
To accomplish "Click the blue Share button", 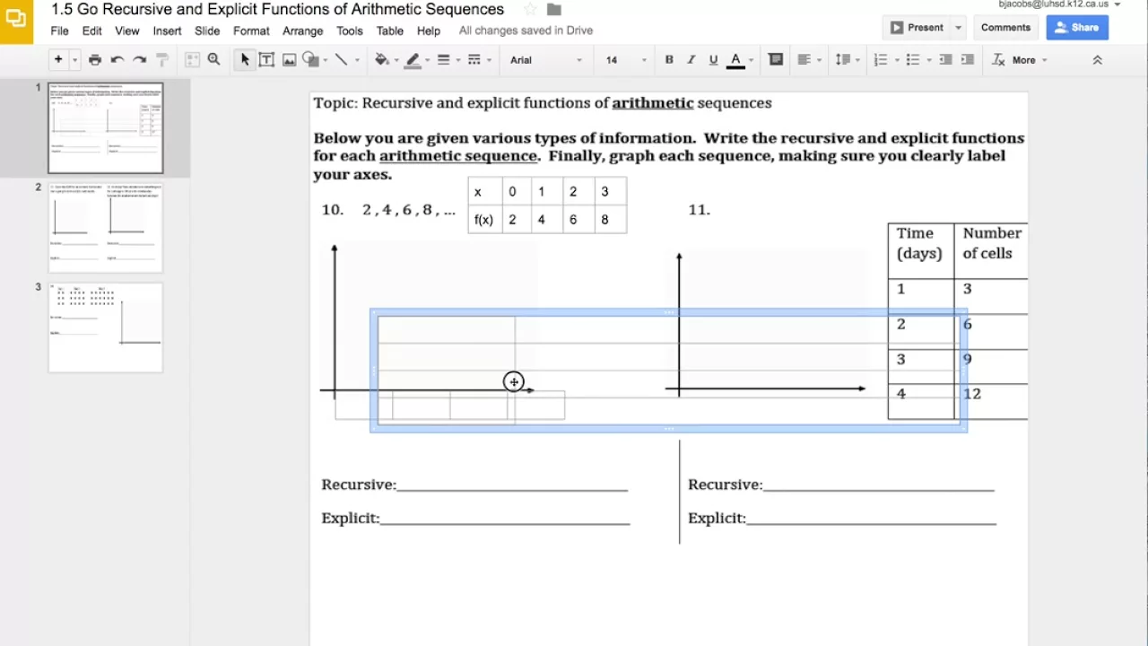I will point(1077,28).
